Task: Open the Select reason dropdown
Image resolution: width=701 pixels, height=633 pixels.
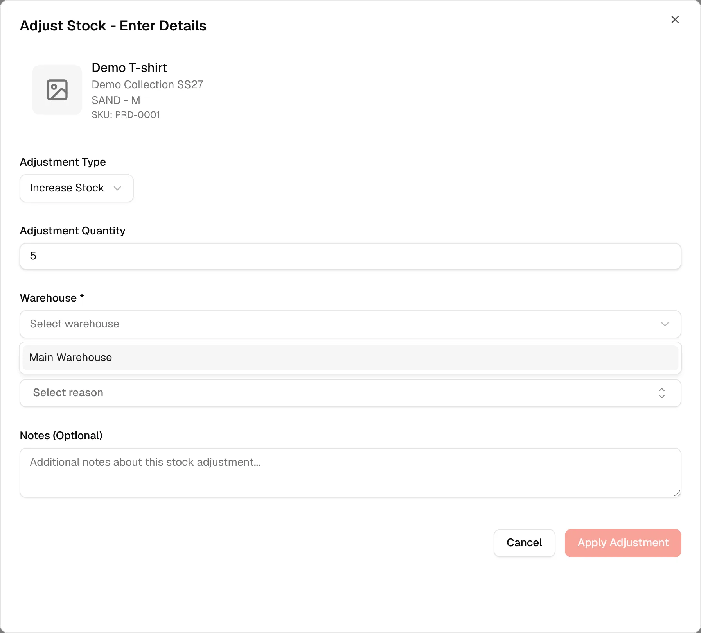Action: pyautogui.click(x=350, y=393)
